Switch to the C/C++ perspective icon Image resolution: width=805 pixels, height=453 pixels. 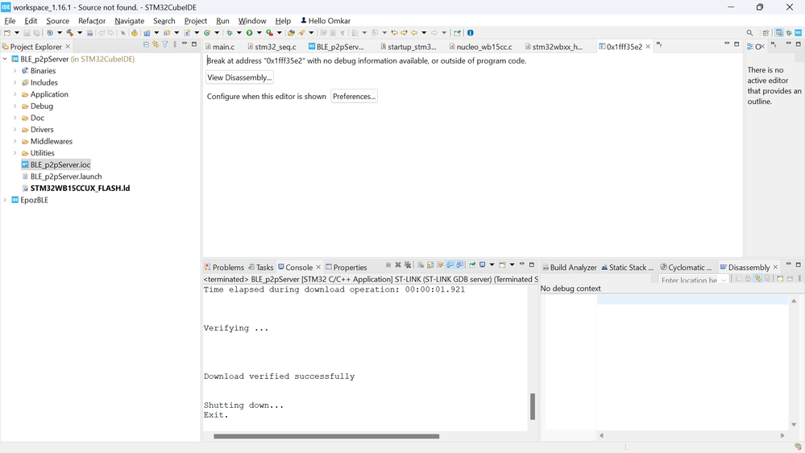(x=779, y=33)
